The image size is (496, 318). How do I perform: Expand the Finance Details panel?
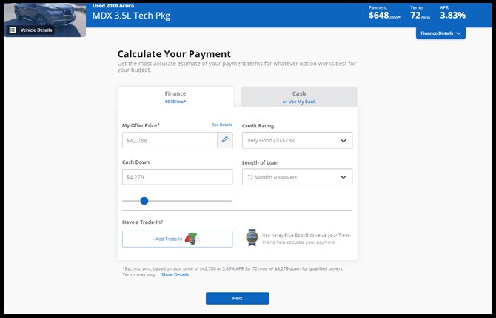coord(440,33)
